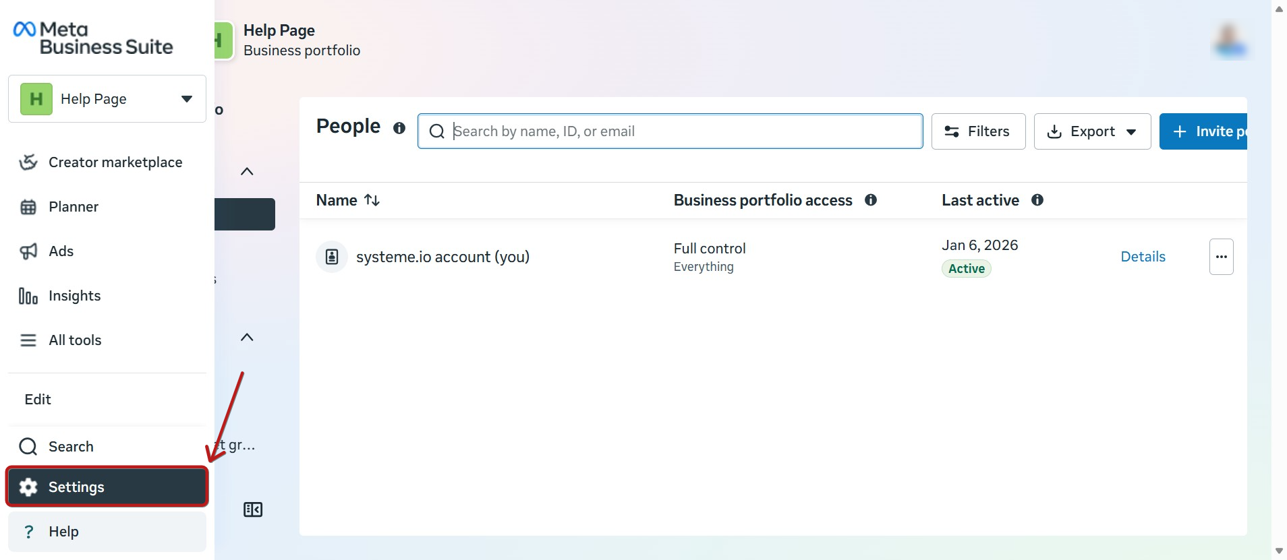Click the Active status badge

[967, 269]
